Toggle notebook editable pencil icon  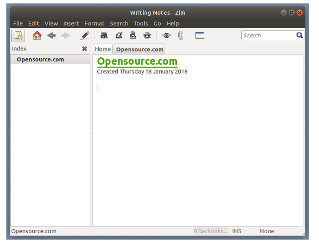click(85, 35)
